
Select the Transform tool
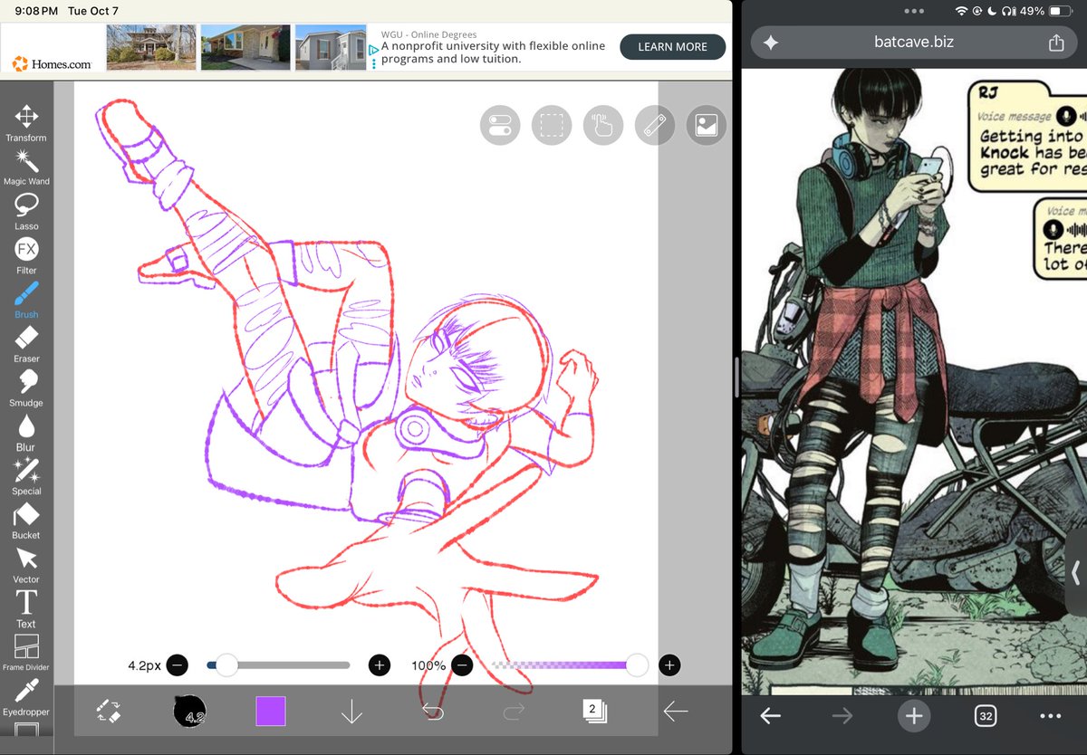tap(26, 123)
